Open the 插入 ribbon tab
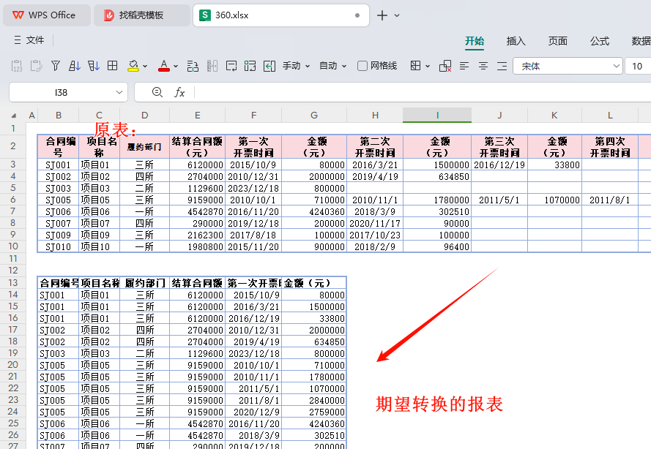Image resolution: width=651 pixels, height=449 pixels. click(516, 41)
